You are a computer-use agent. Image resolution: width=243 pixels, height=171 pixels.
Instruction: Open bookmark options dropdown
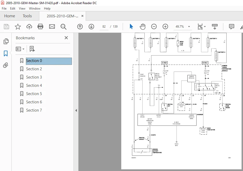click(20, 49)
